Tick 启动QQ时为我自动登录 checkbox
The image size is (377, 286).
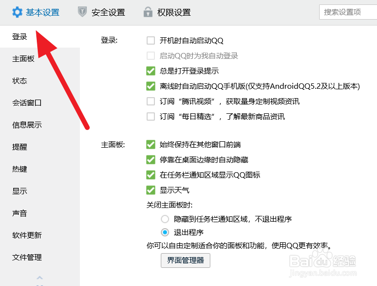[x=151, y=56]
